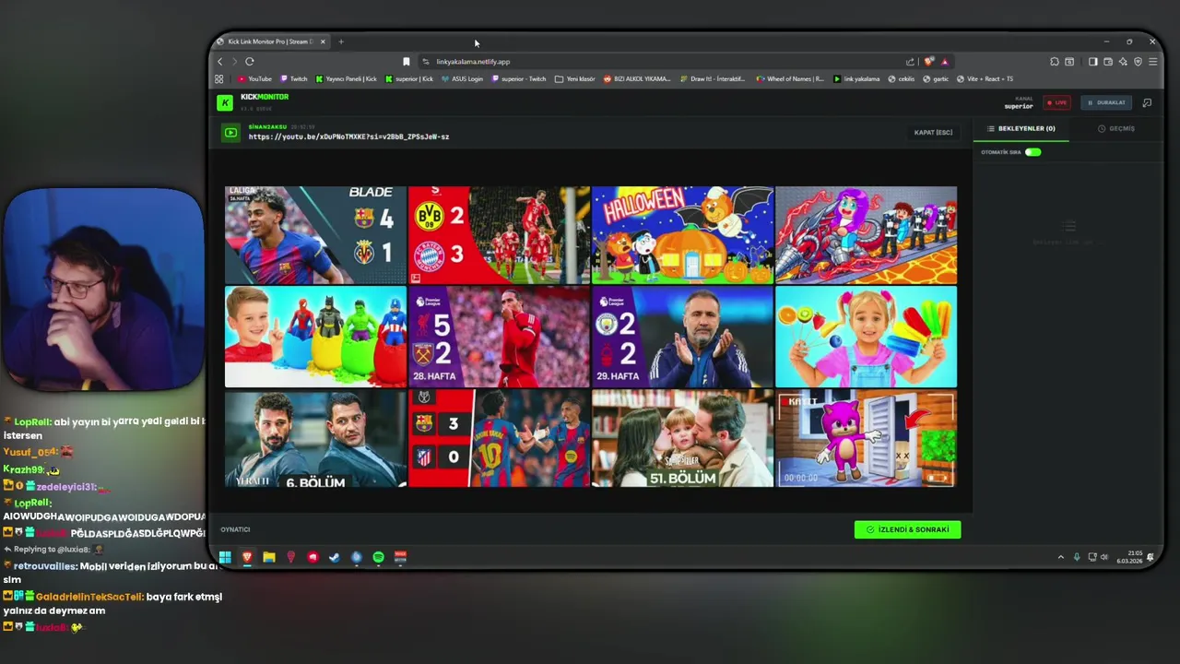Select the Halloween cartoon thumbnail
The image size is (1180, 664).
682,235
